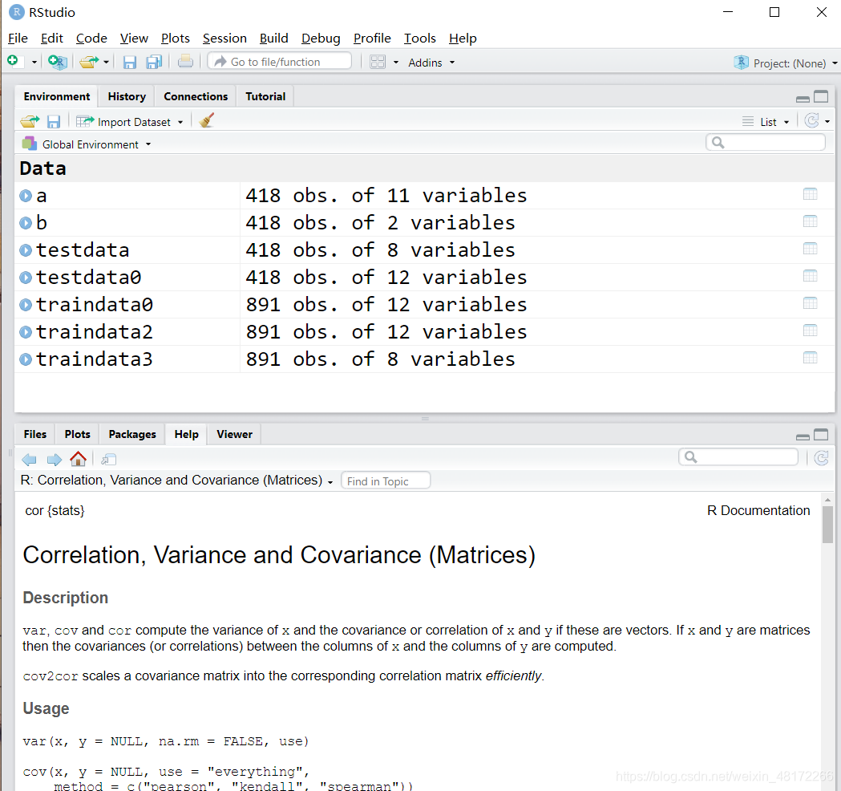
Task: Click the Help back arrow
Action: click(x=30, y=460)
